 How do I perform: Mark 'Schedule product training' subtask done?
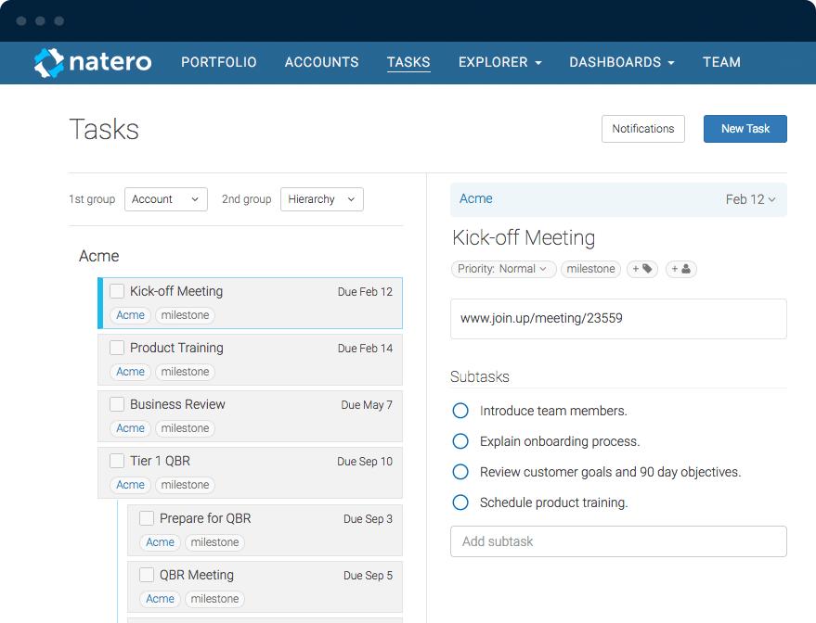click(460, 502)
